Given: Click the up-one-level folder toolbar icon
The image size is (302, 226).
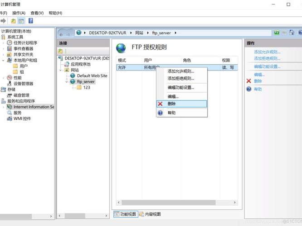Looking at the screenshot, I should (x=13, y=21).
